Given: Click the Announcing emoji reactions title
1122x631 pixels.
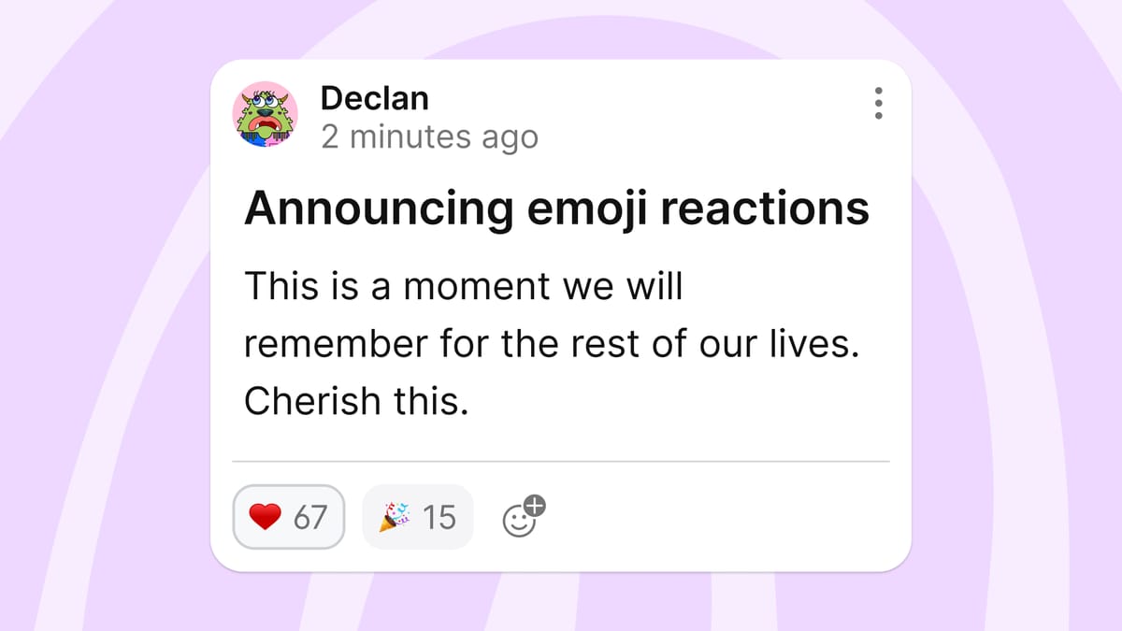Looking at the screenshot, I should (555, 208).
